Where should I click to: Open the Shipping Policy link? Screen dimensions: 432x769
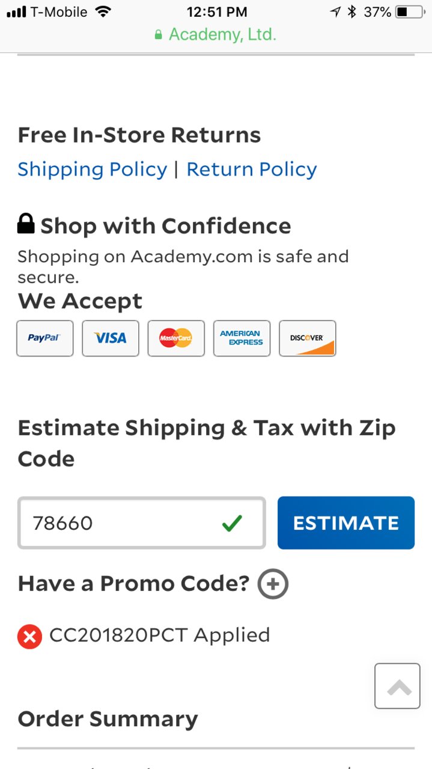pyautogui.click(x=92, y=170)
